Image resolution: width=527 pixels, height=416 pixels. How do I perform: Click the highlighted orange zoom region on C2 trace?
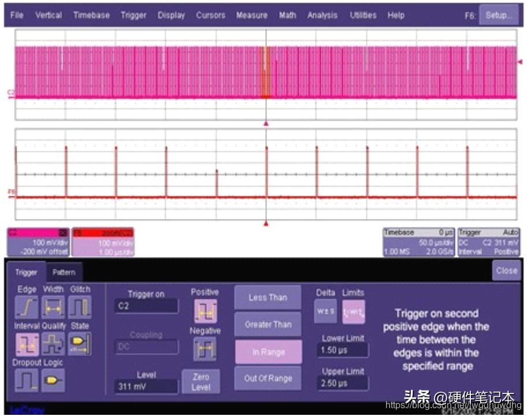tap(266, 72)
